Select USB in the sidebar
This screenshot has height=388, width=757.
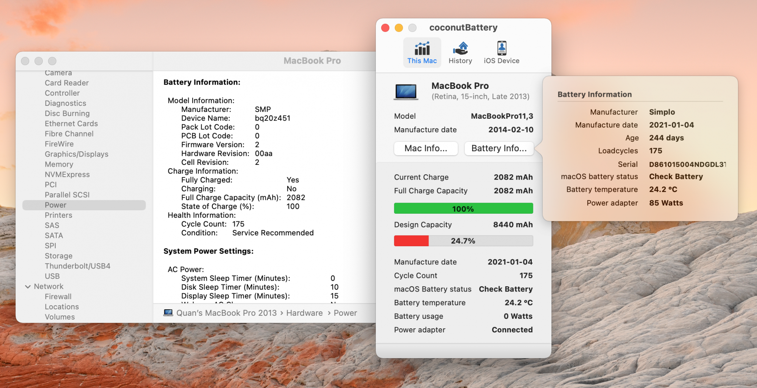(x=52, y=276)
